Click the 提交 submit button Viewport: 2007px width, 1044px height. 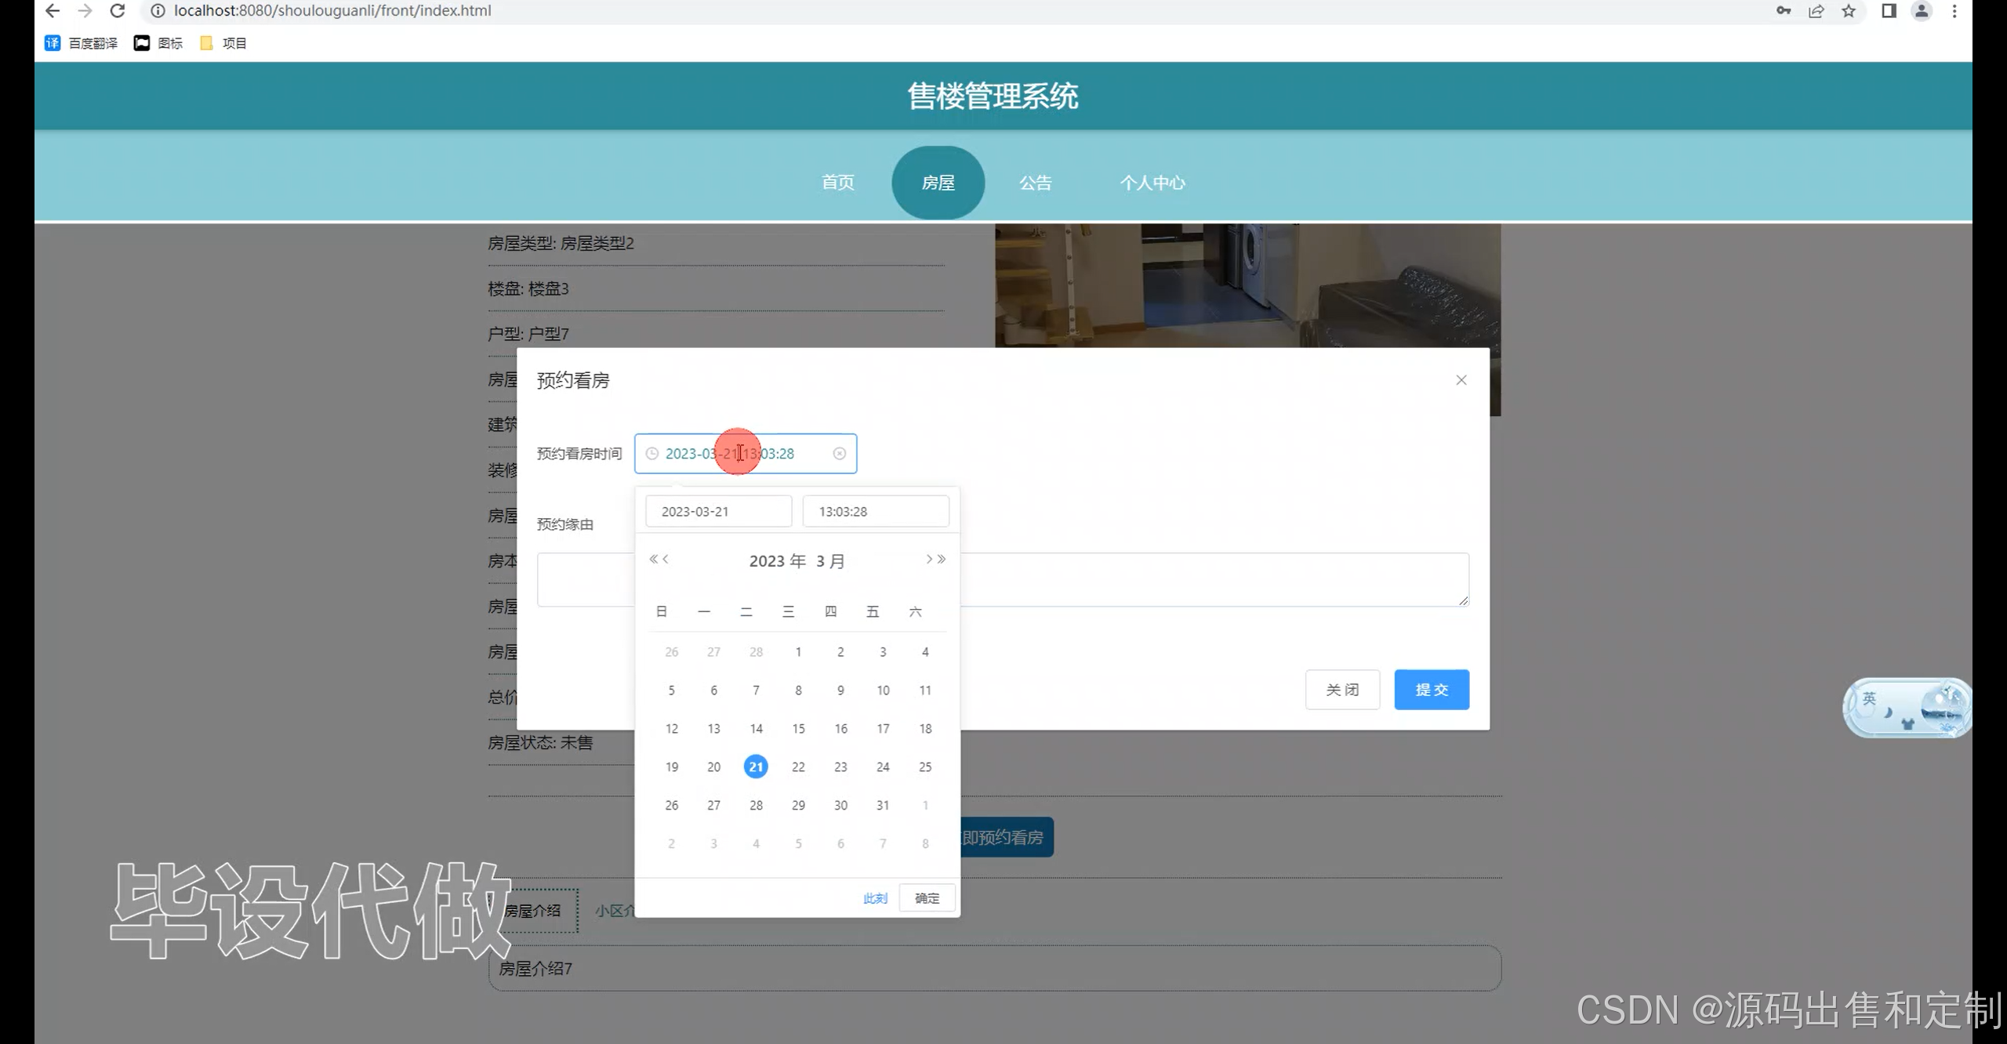click(x=1431, y=690)
